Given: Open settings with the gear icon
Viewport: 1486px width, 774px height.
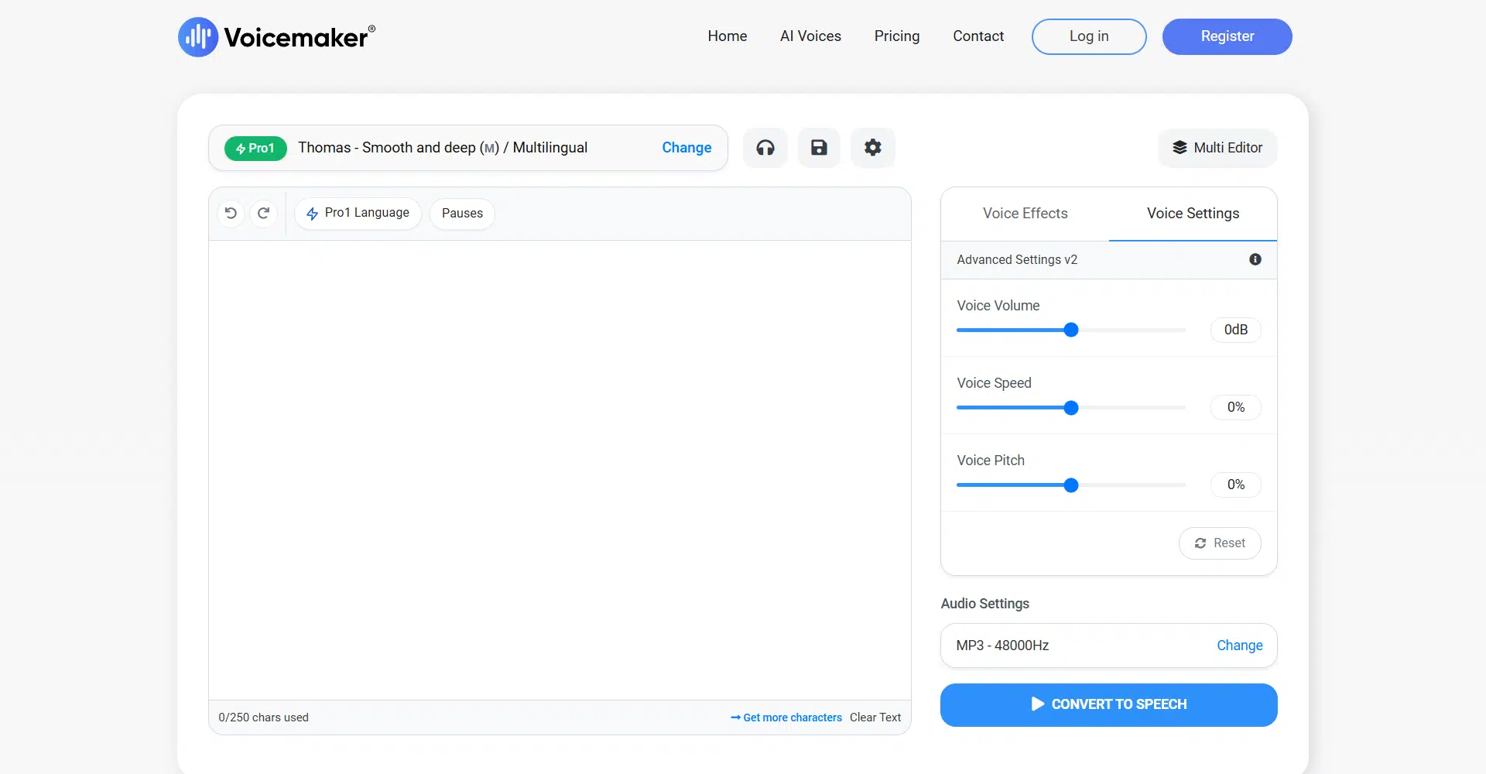Looking at the screenshot, I should (872, 148).
